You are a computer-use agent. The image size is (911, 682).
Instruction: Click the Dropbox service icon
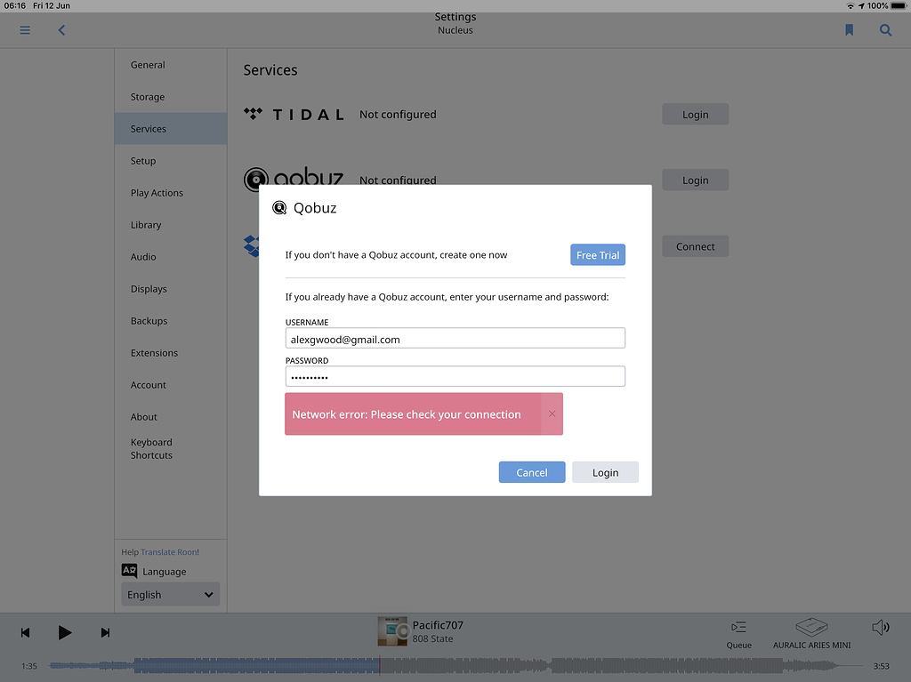(x=252, y=246)
